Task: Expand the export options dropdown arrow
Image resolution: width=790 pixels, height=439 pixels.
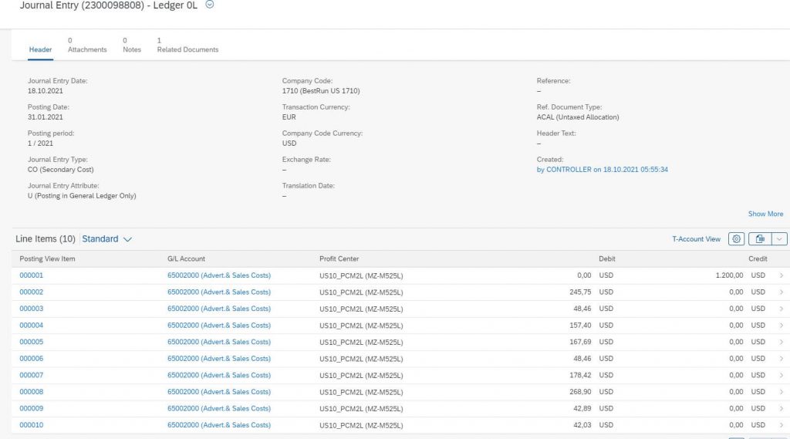Action: coord(779,239)
